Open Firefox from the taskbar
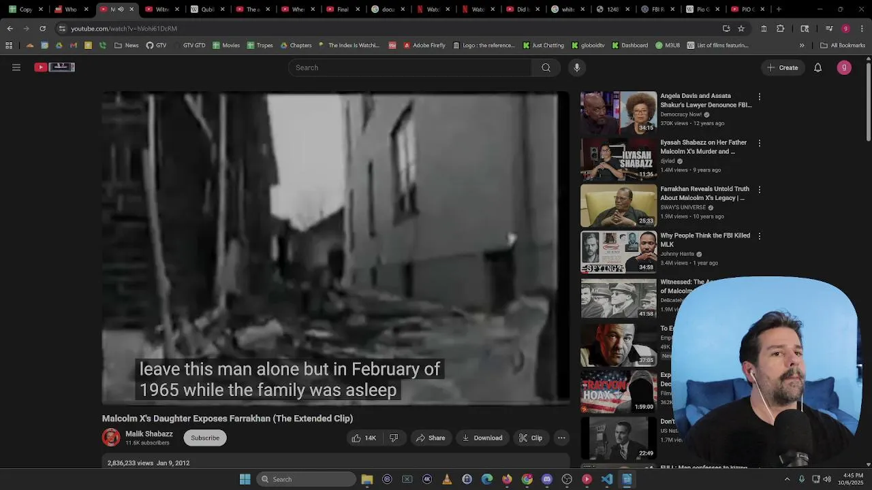The width and height of the screenshot is (872, 490). tap(507, 479)
